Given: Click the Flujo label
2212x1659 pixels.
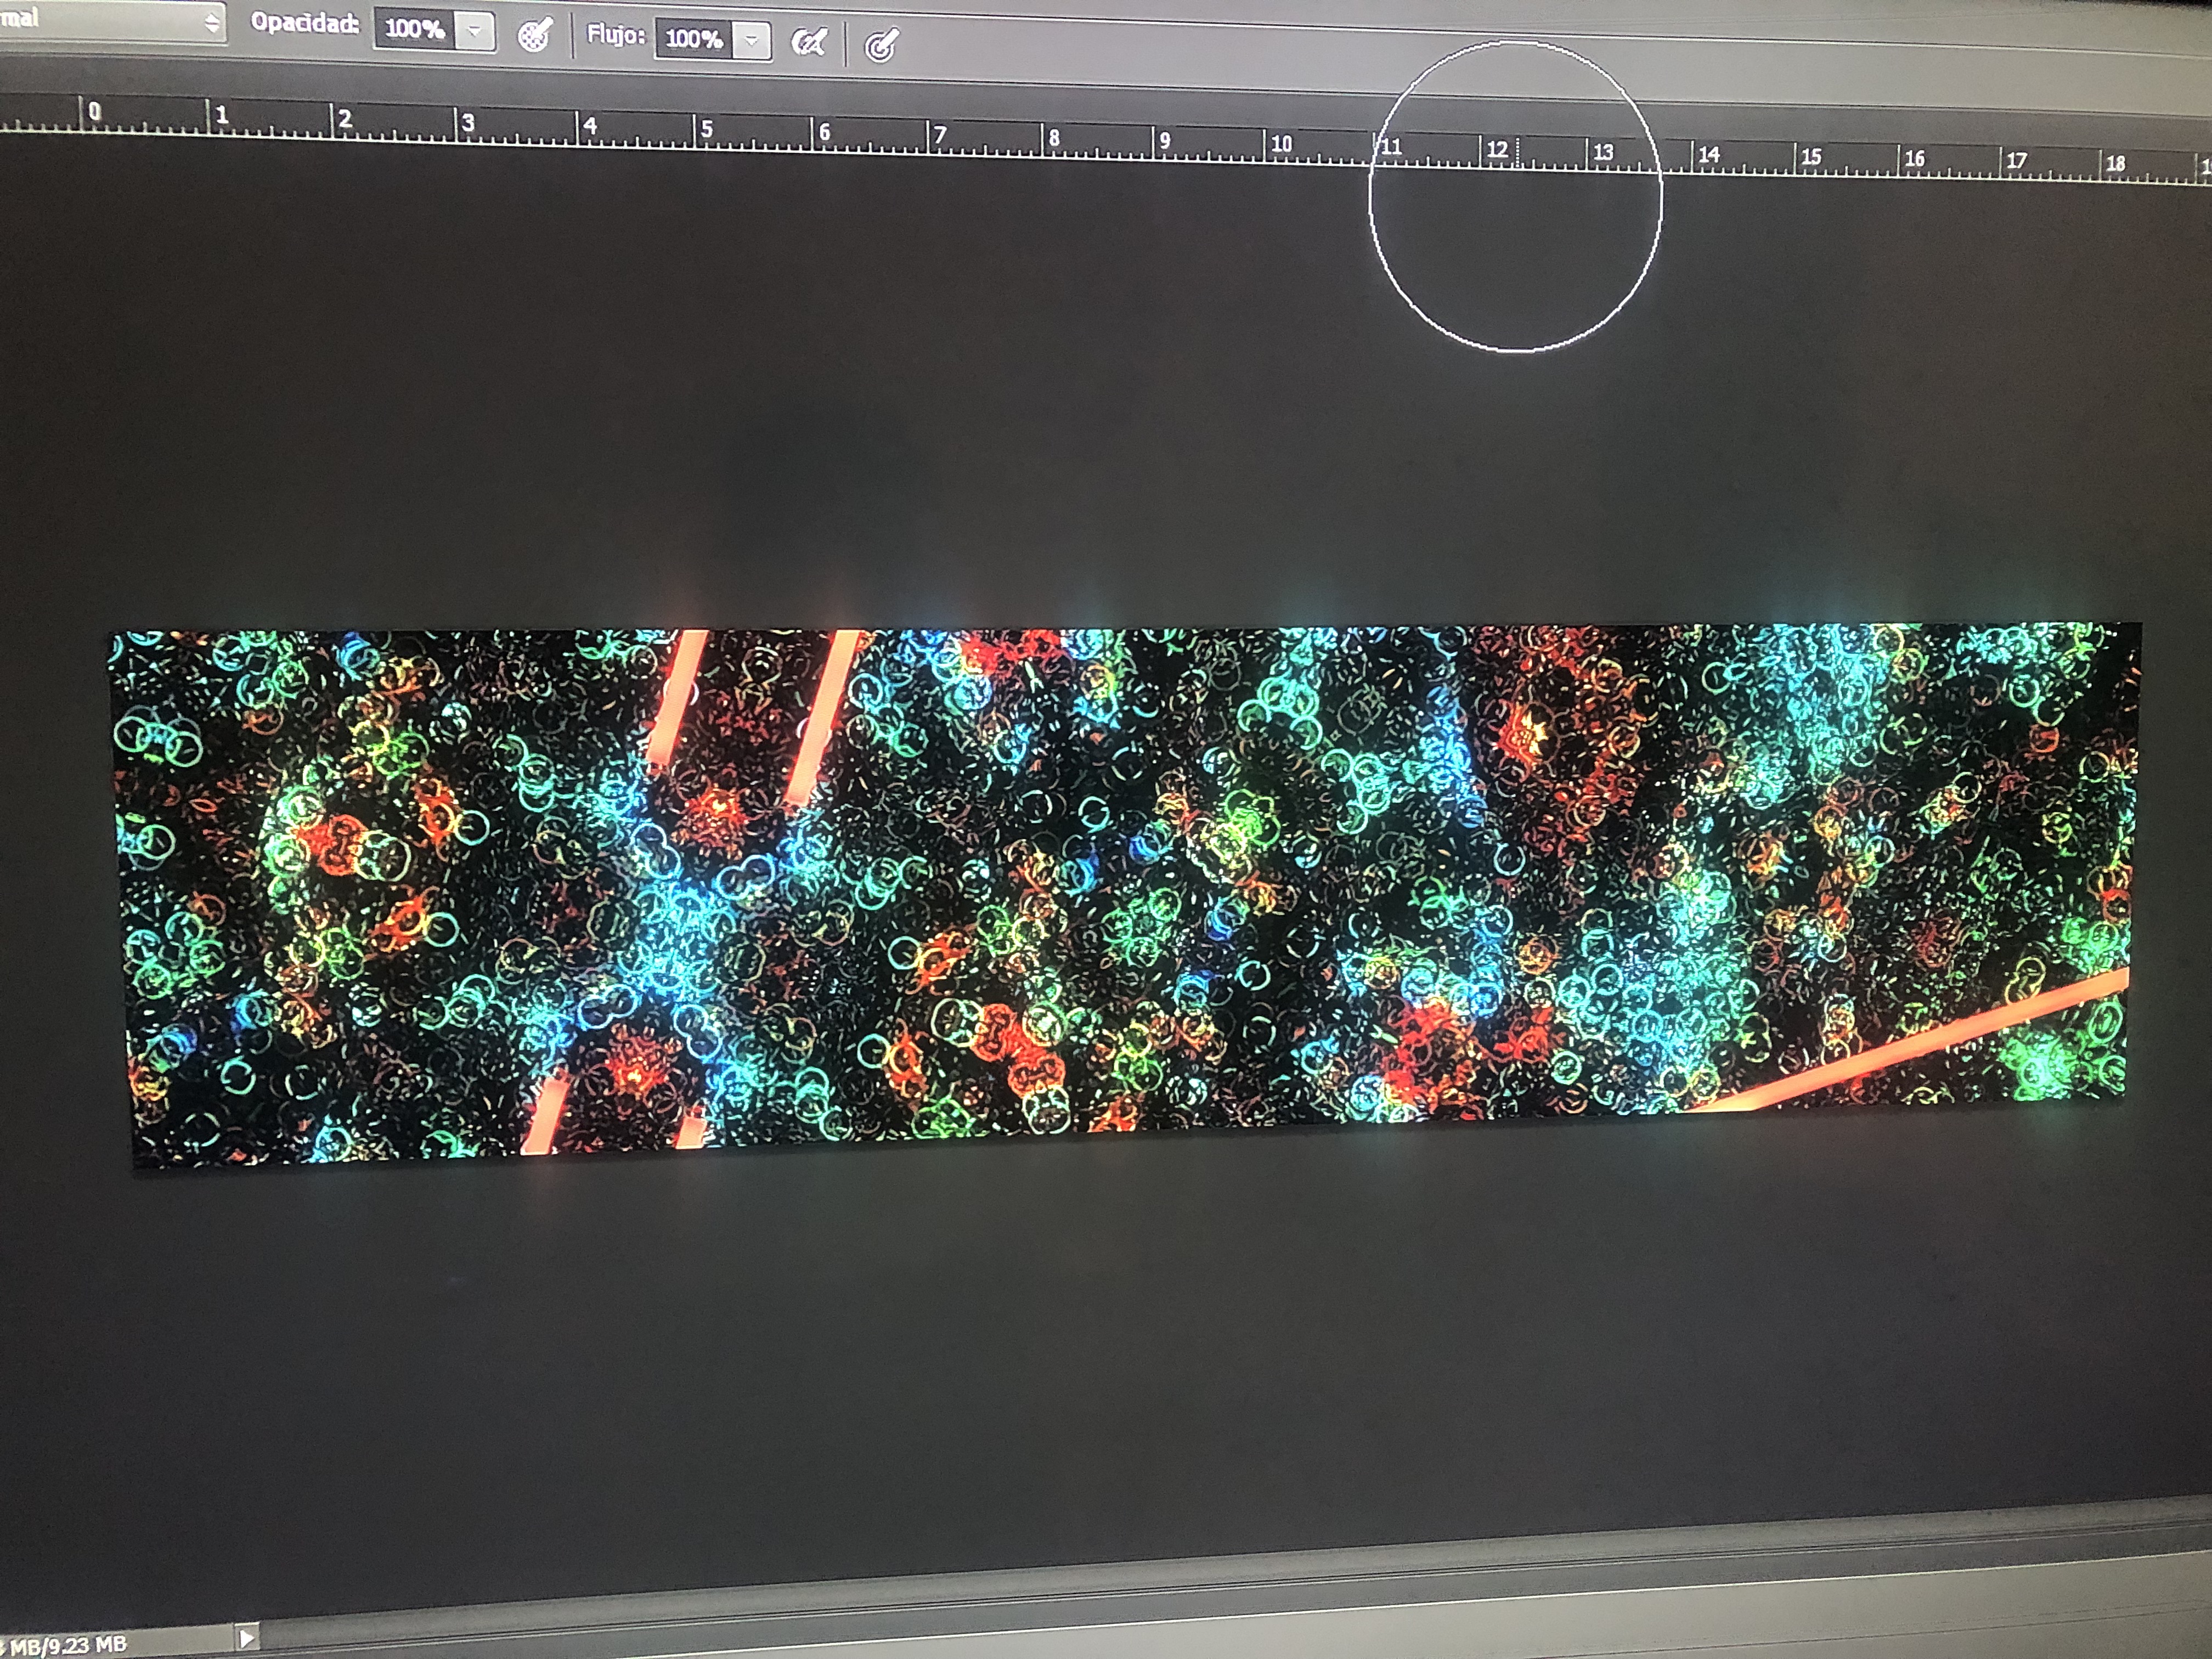Looking at the screenshot, I should [615, 35].
